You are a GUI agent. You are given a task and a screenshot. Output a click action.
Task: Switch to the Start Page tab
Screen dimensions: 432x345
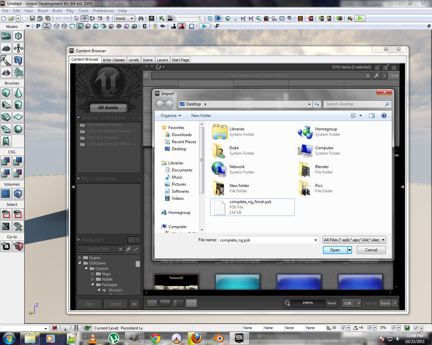coord(180,60)
